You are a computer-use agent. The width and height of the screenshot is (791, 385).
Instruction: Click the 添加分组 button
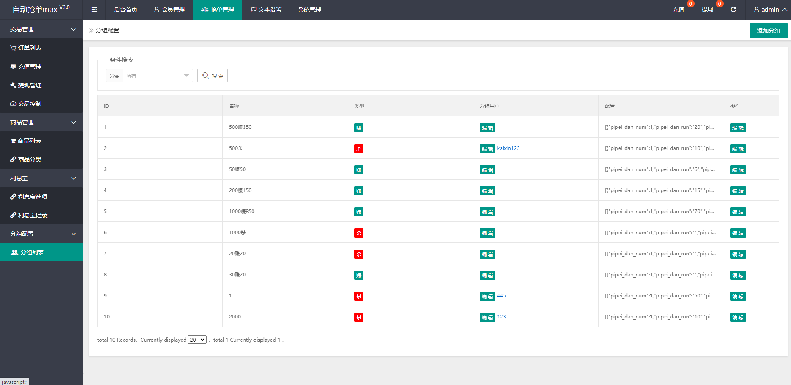click(768, 31)
